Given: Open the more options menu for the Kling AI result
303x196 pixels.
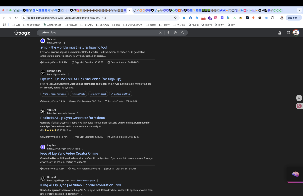Looking at the screenshot, I should pos(98,181).
